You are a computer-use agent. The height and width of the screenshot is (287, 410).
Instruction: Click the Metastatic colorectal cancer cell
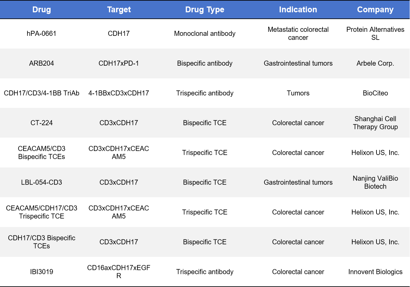(298, 33)
